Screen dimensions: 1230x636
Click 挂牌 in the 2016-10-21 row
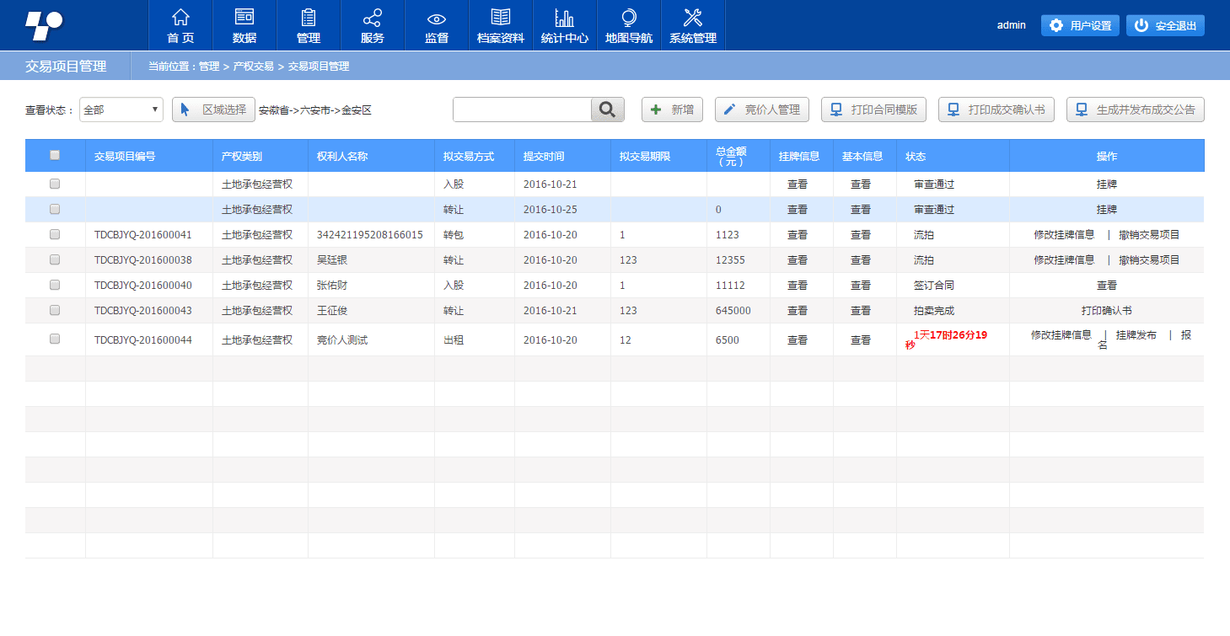[x=1106, y=184]
